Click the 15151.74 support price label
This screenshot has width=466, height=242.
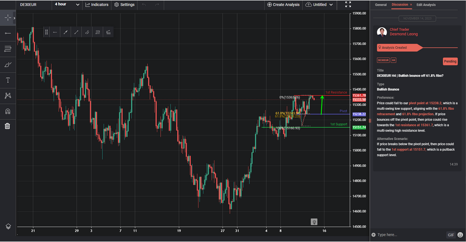(x=359, y=128)
